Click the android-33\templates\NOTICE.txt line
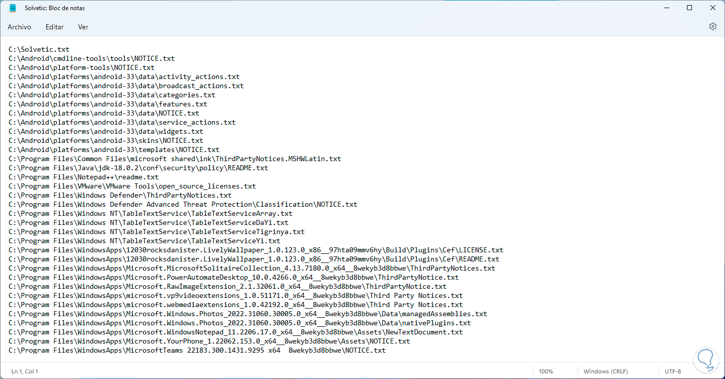The height and width of the screenshot is (379, 725). coord(114,150)
